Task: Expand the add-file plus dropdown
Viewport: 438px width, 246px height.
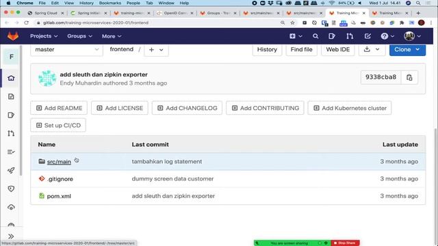Action: click(156, 50)
